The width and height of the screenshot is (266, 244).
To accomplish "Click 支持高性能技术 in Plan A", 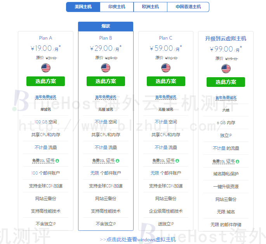I will [x=46, y=211].
